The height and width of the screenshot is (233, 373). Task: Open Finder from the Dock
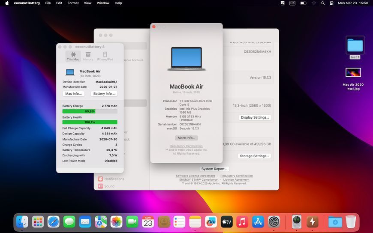(x=22, y=222)
